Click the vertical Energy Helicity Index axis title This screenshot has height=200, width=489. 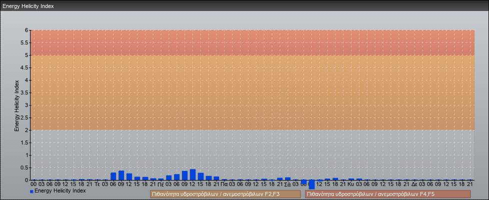point(17,105)
